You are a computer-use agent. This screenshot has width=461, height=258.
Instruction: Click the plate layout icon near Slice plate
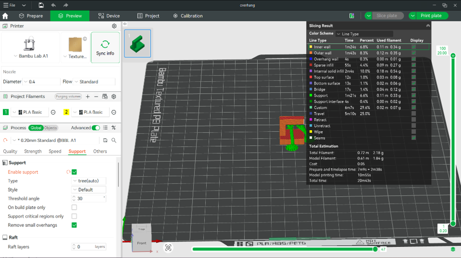[352, 16]
